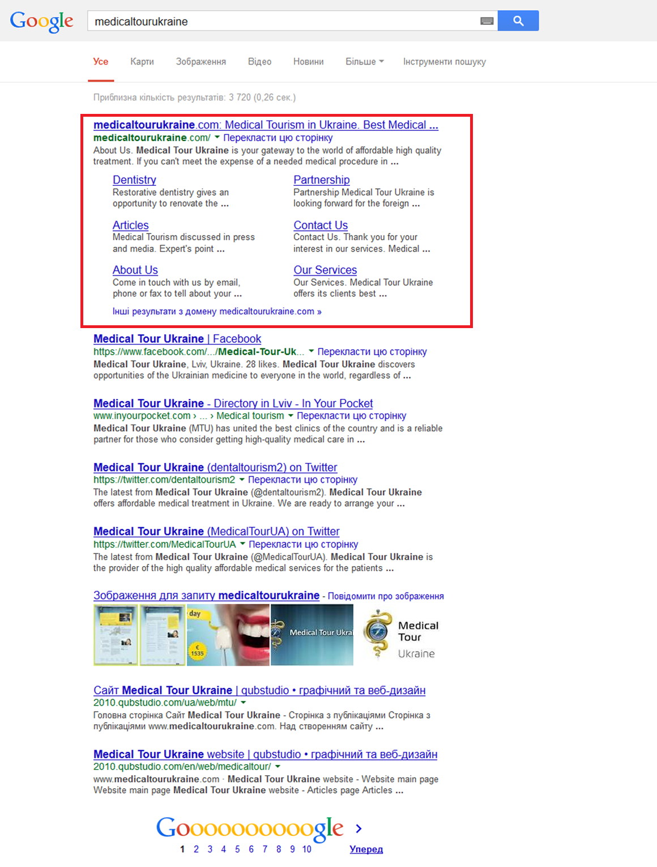
Task: Translate the medicaltourukraine.com page
Action: click(278, 138)
